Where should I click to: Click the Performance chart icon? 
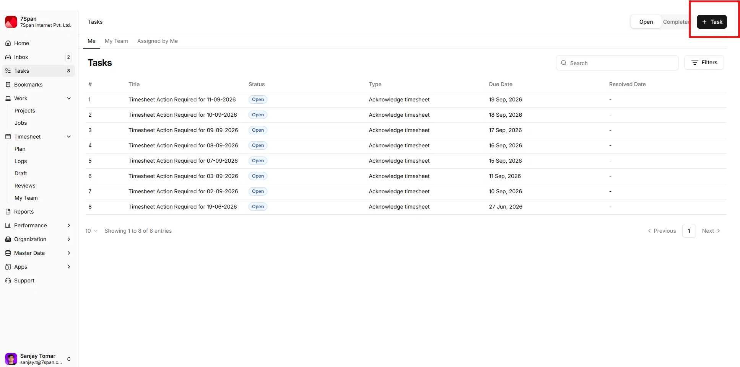pyautogui.click(x=8, y=225)
